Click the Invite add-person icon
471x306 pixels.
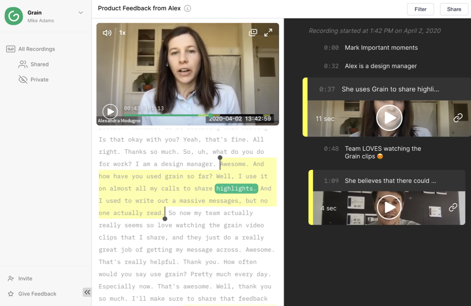pyautogui.click(x=11, y=279)
